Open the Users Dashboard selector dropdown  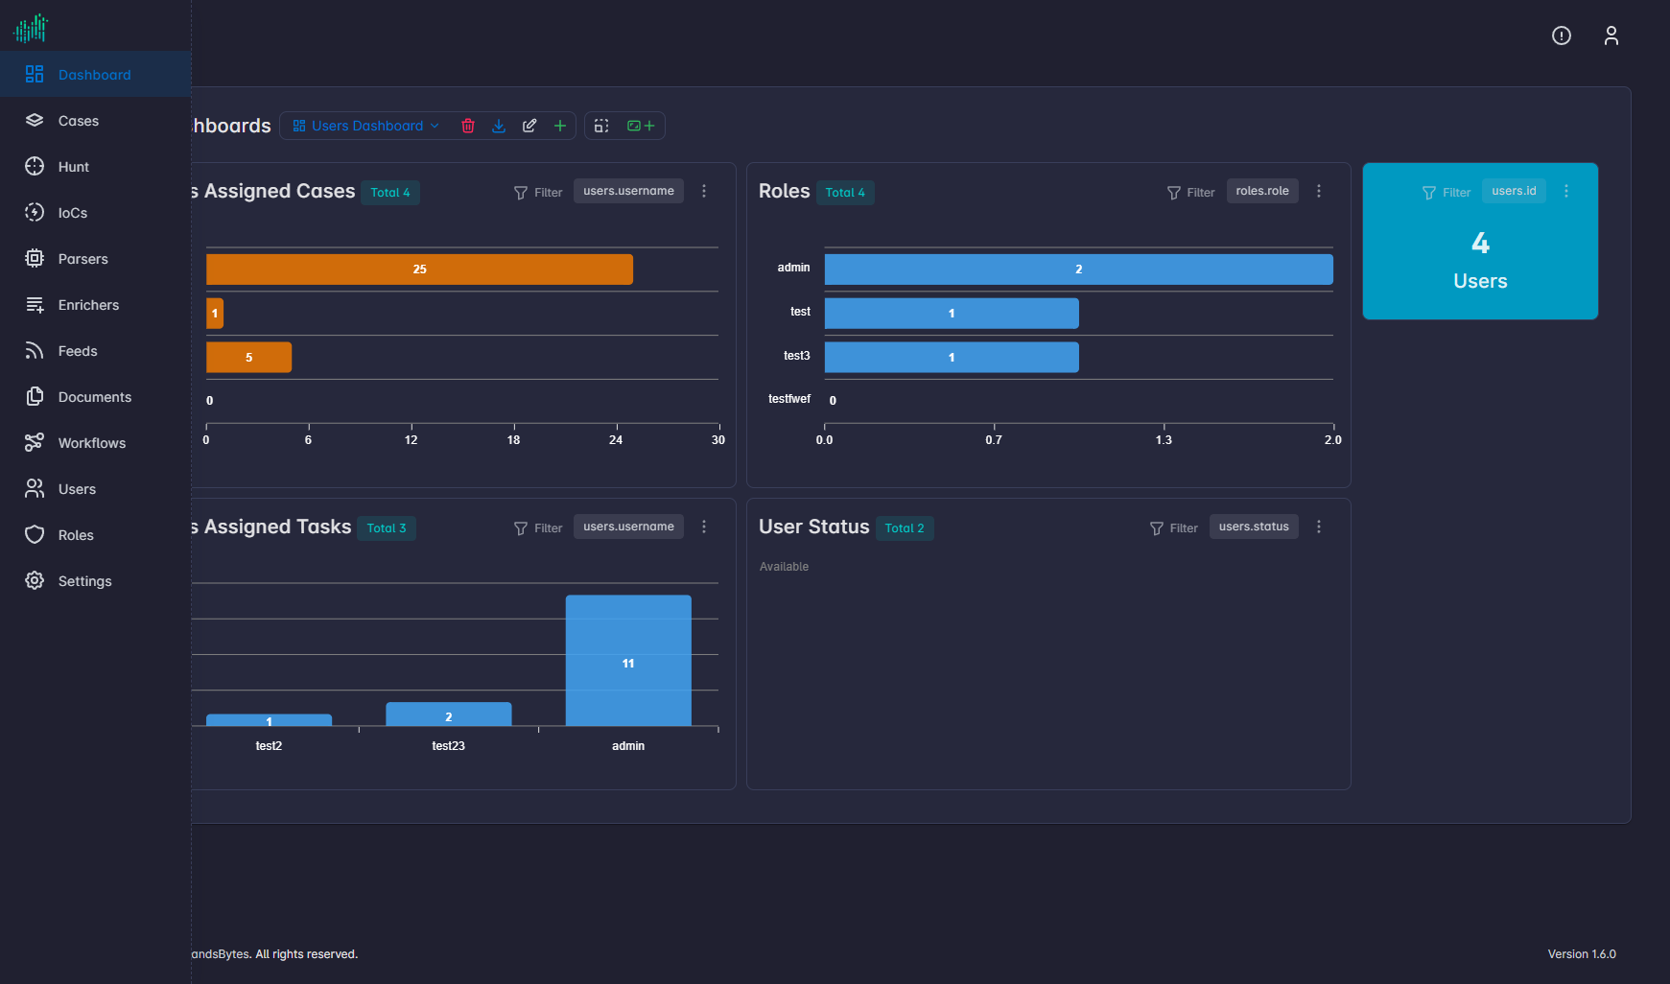366,126
